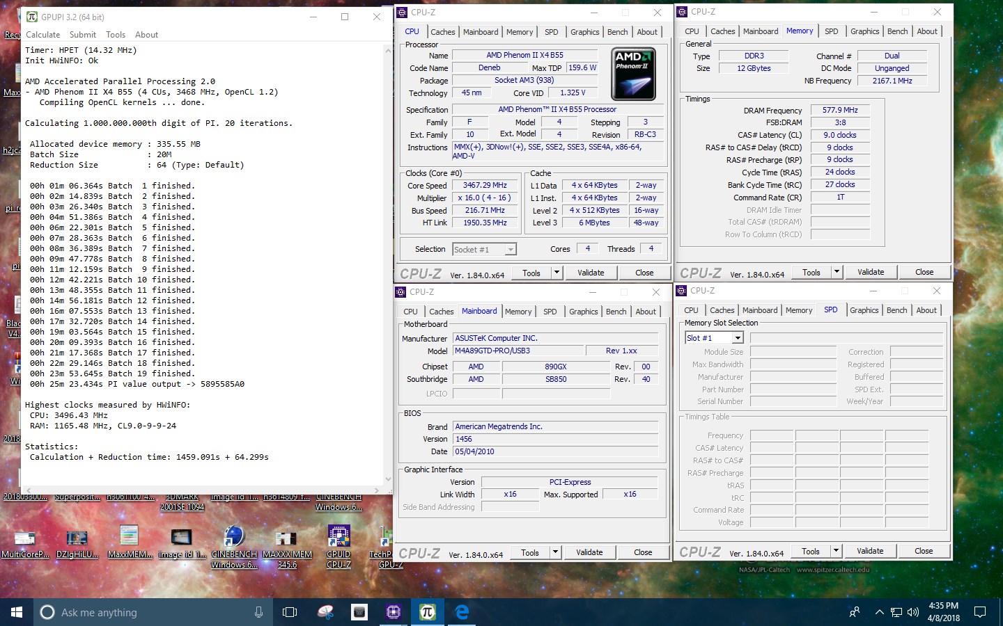
Task: Open the Socket #1 selection dropdown
Action: 511,250
